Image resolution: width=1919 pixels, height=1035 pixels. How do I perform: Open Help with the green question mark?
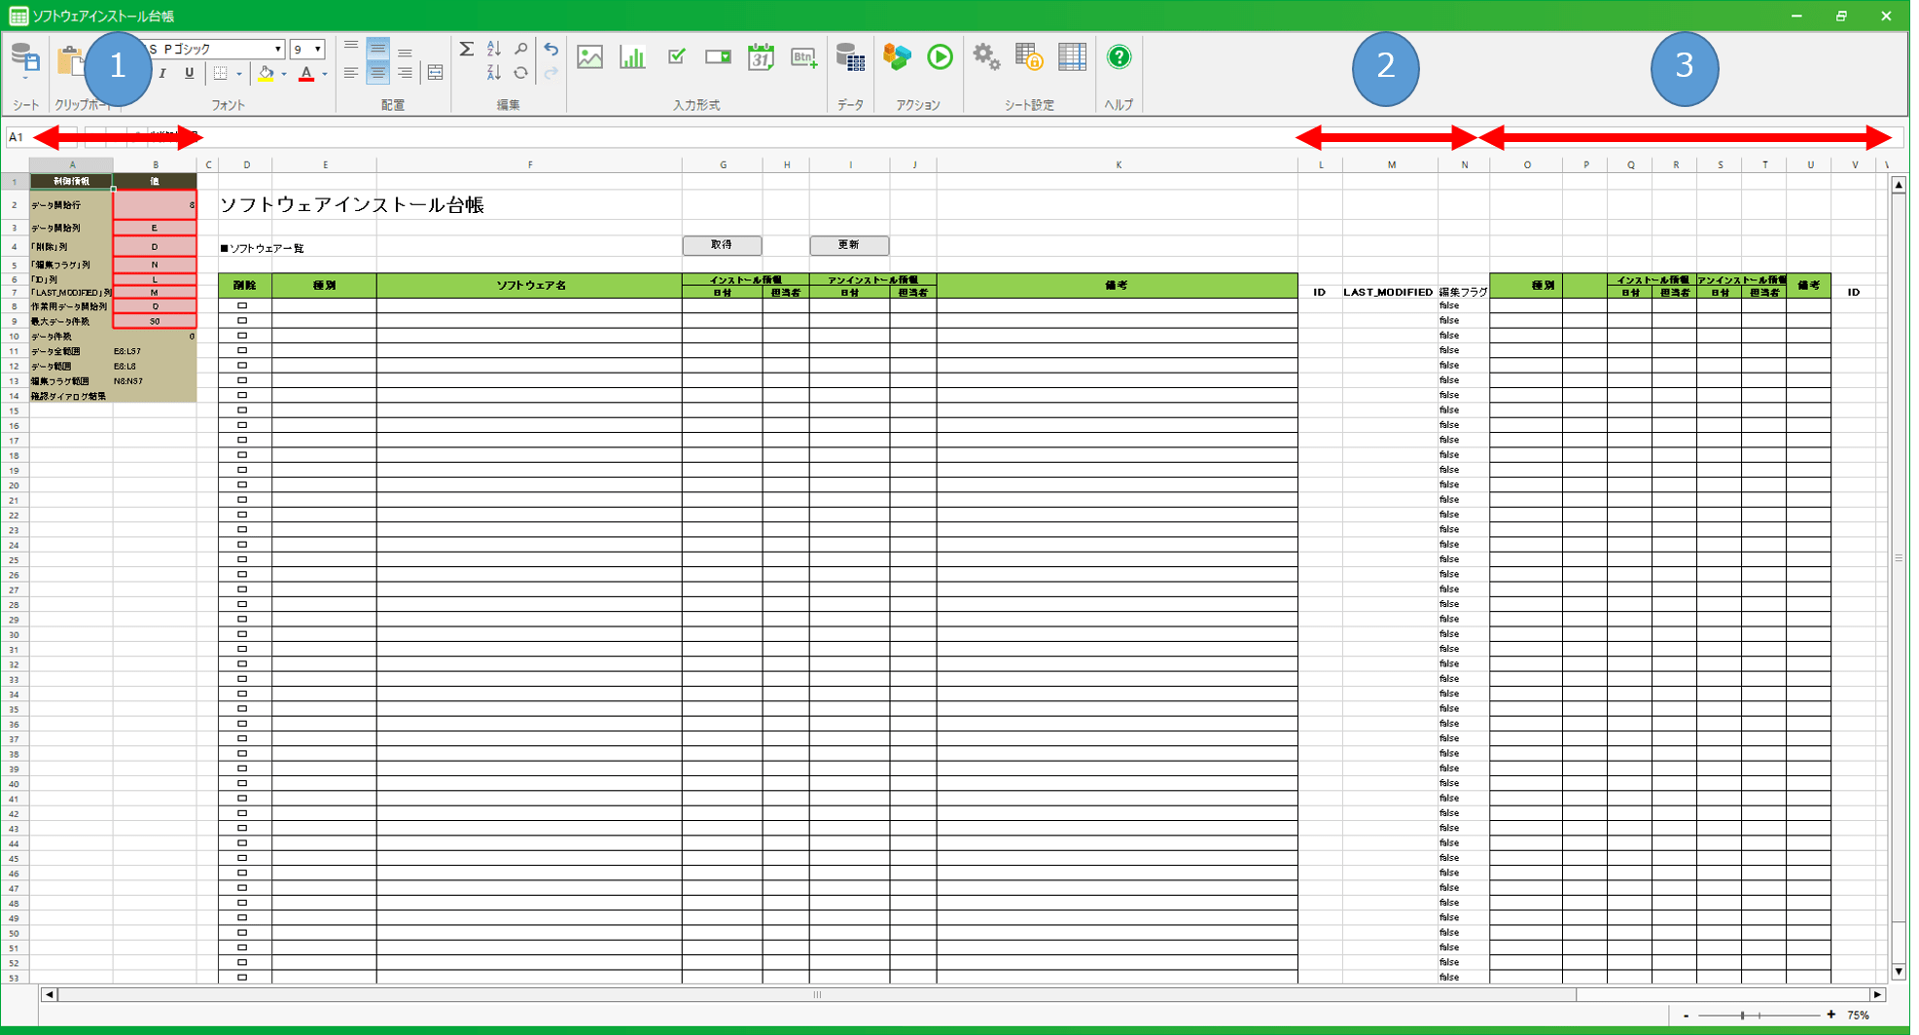(1119, 57)
